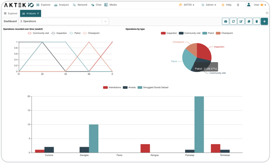Toggle Checkpoint in pie chart legend

224,33
